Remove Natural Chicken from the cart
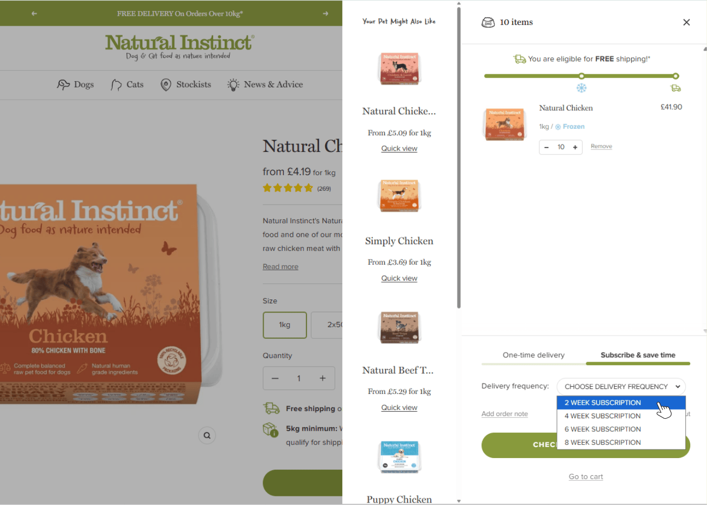Screen dimensions: 707x505 coord(601,146)
